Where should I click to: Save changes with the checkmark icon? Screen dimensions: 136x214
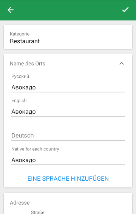tap(125, 10)
